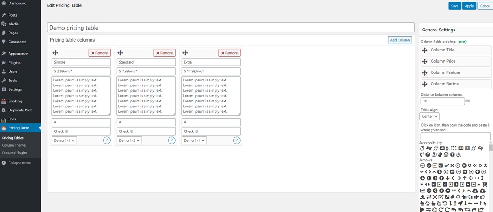
Task: Remove the Standard column
Action: pos(165,53)
